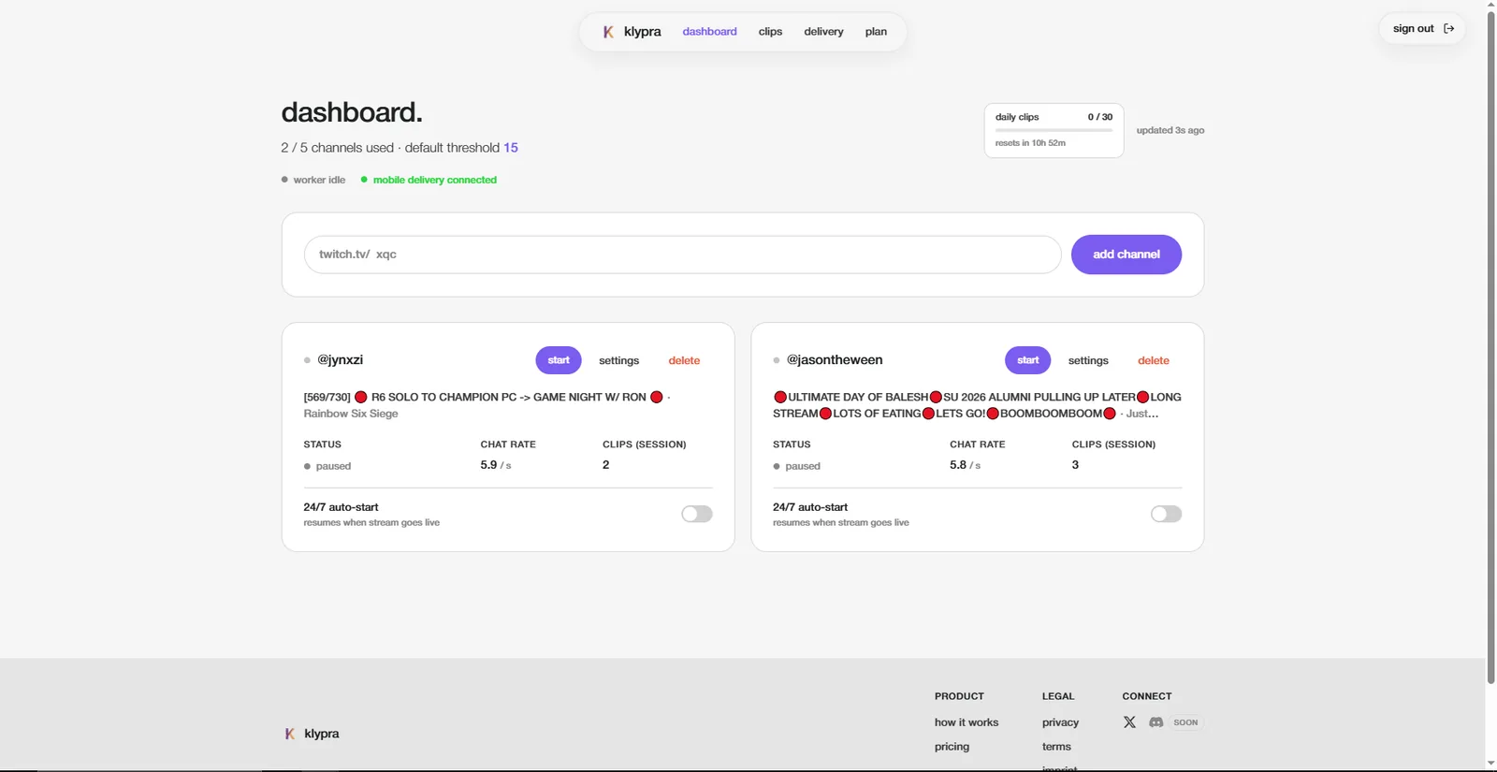Go to the clips tab
The height and width of the screenshot is (772, 1497).
coord(770,32)
